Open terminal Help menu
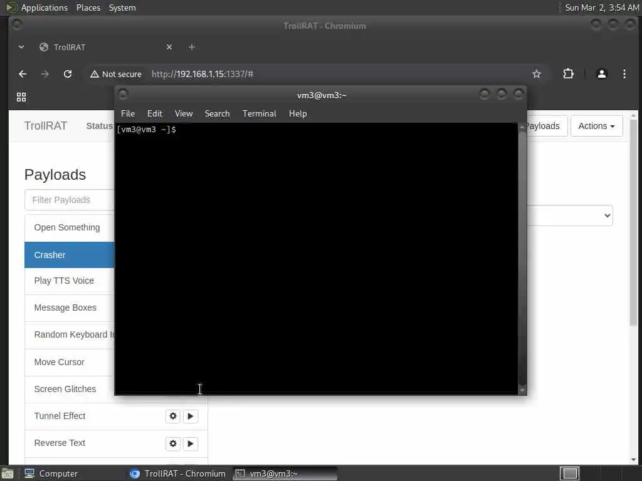The image size is (642, 481). [298, 114]
